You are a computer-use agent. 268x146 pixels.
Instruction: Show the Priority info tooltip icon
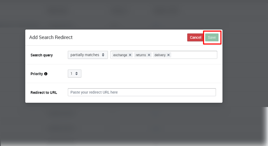(46, 74)
